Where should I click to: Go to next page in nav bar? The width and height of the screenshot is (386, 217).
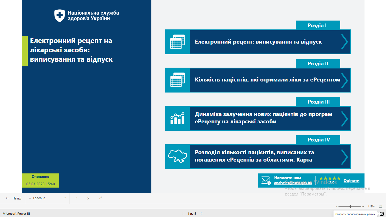click(x=88, y=198)
